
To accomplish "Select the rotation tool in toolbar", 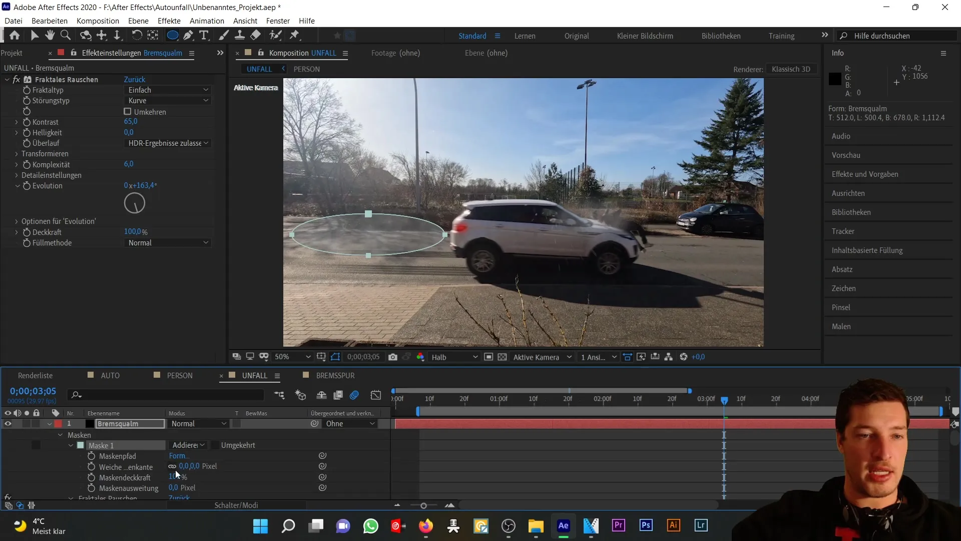I will point(135,35).
